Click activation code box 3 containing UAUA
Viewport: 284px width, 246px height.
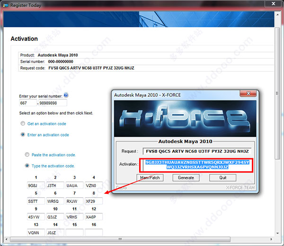pos(74,185)
